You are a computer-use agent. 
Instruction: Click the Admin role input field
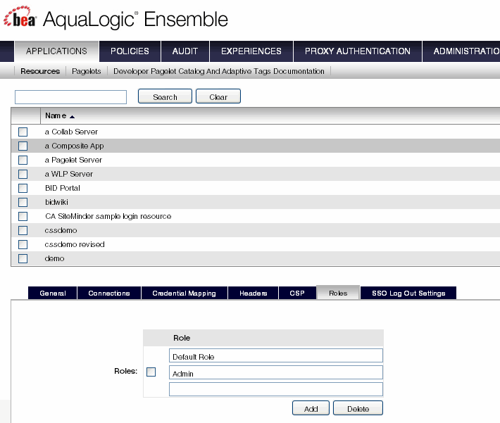(x=276, y=372)
